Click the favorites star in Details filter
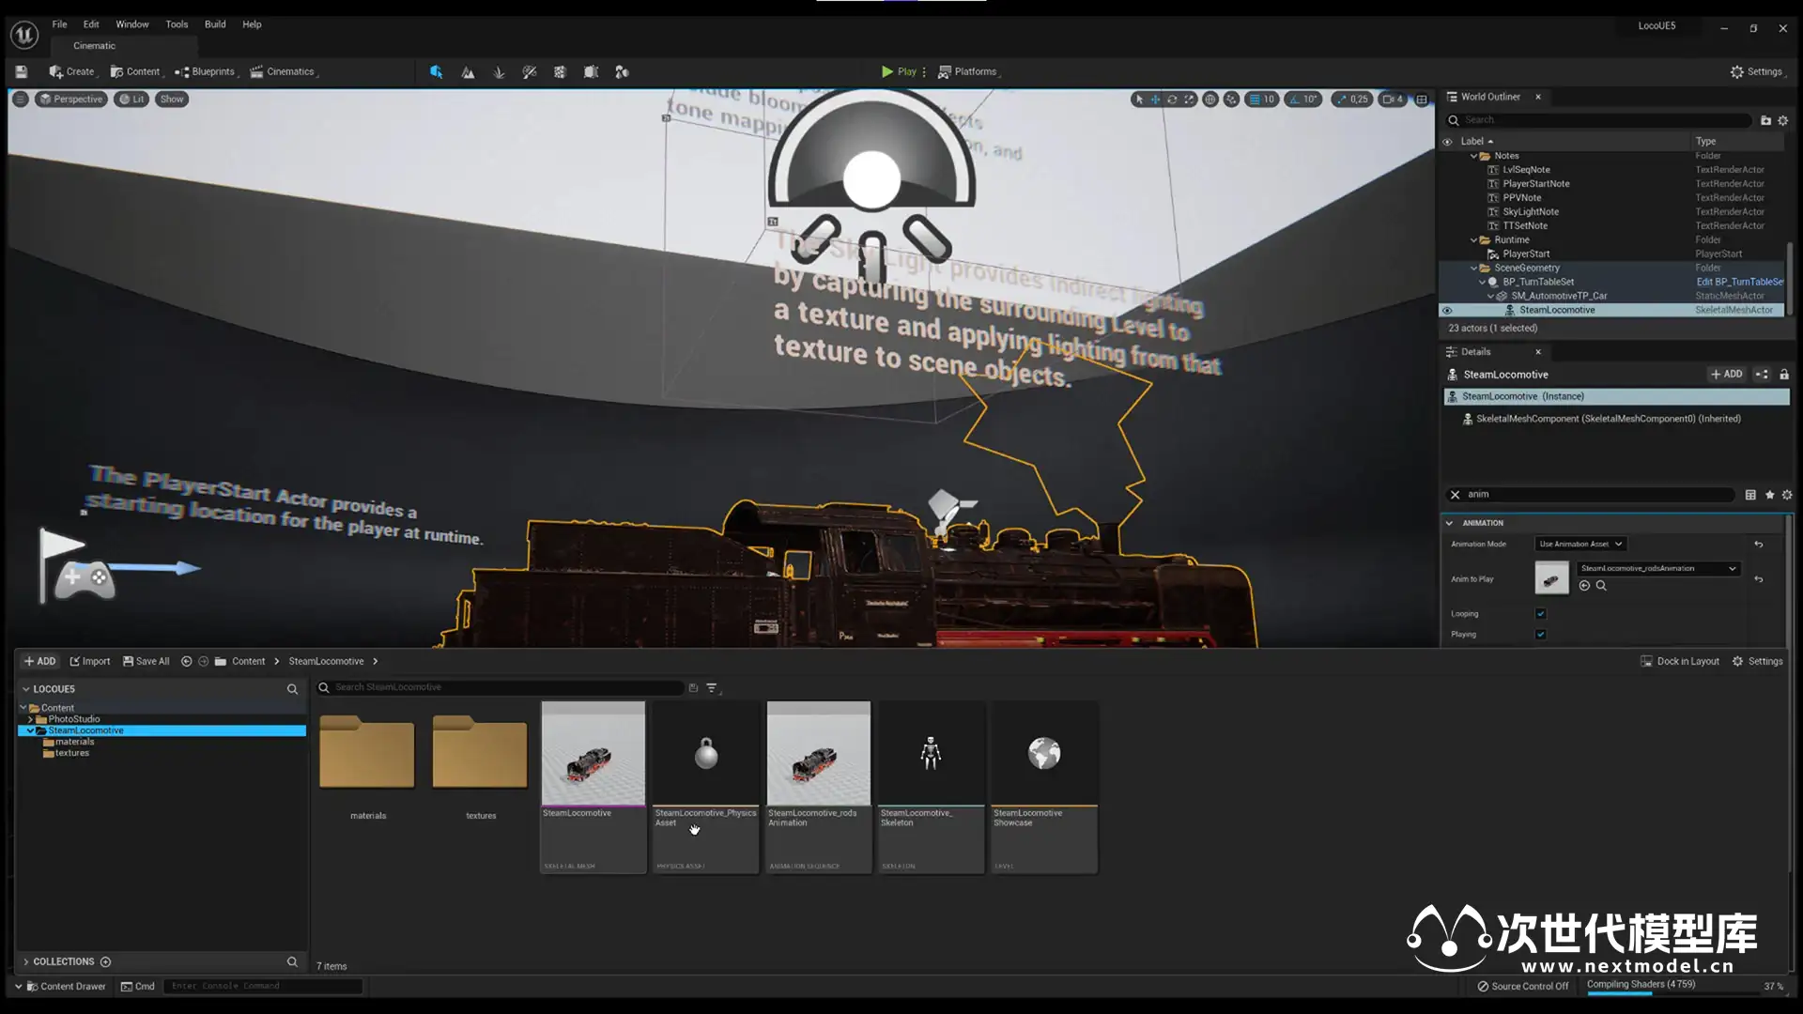 click(1770, 495)
